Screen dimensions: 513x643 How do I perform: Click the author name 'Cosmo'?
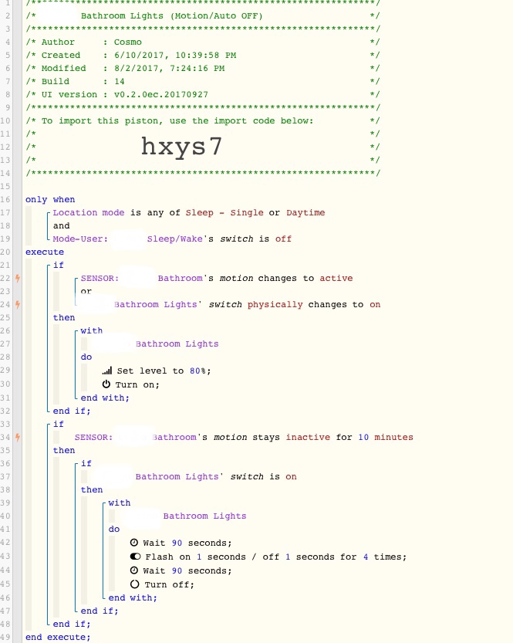[x=128, y=42]
